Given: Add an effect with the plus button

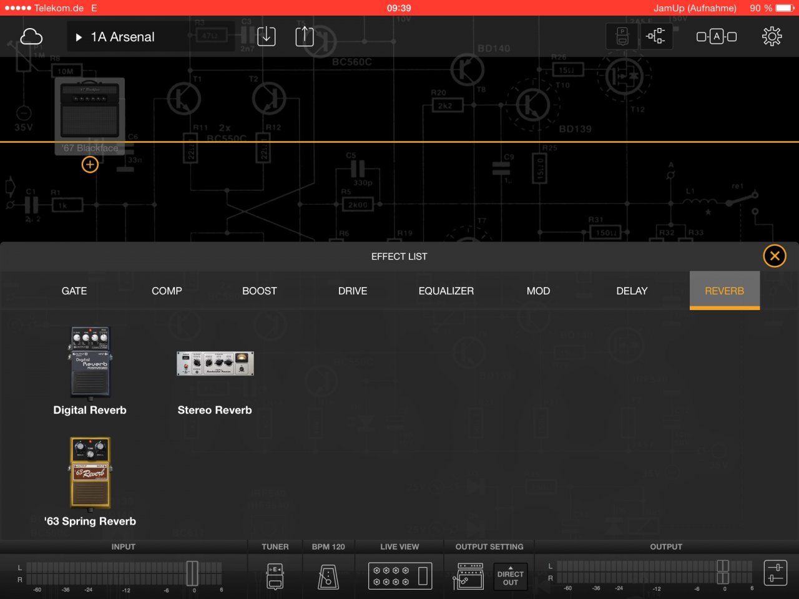Looking at the screenshot, I should point(90,165).
